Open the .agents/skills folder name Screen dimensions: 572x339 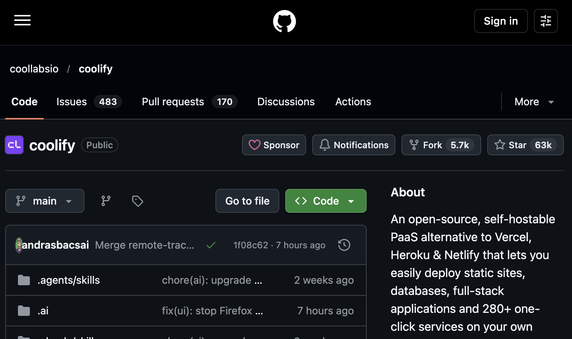pos(69,280)
